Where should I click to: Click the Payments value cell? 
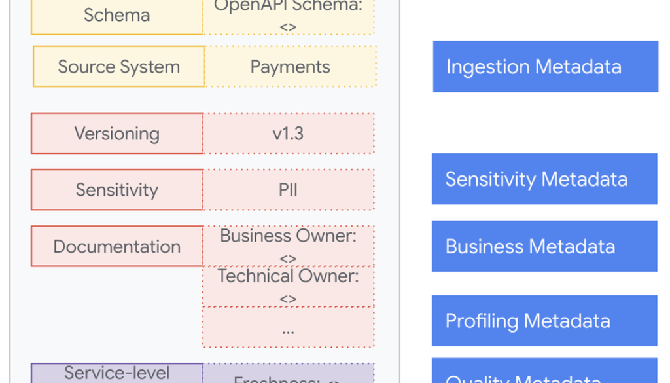(291, 67)
